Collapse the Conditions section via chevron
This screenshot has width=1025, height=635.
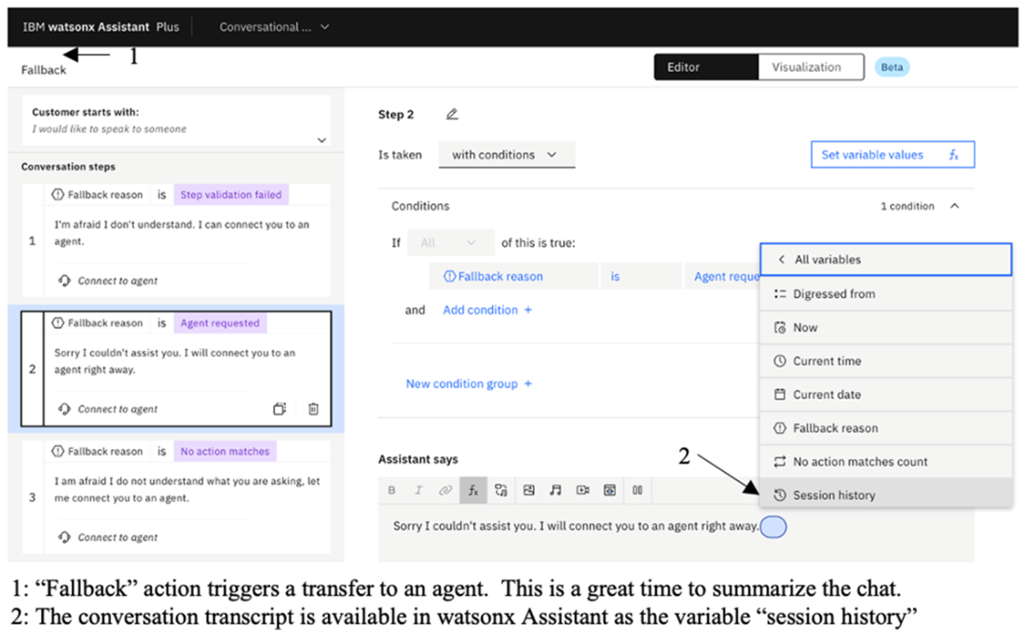tap(954, 206)
